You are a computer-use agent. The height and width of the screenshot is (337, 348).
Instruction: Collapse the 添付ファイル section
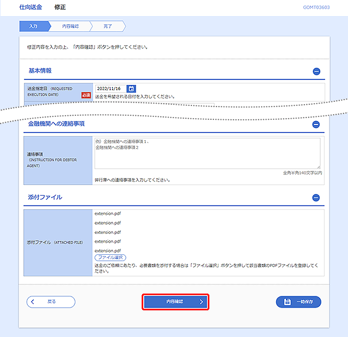tap(316, 197)
